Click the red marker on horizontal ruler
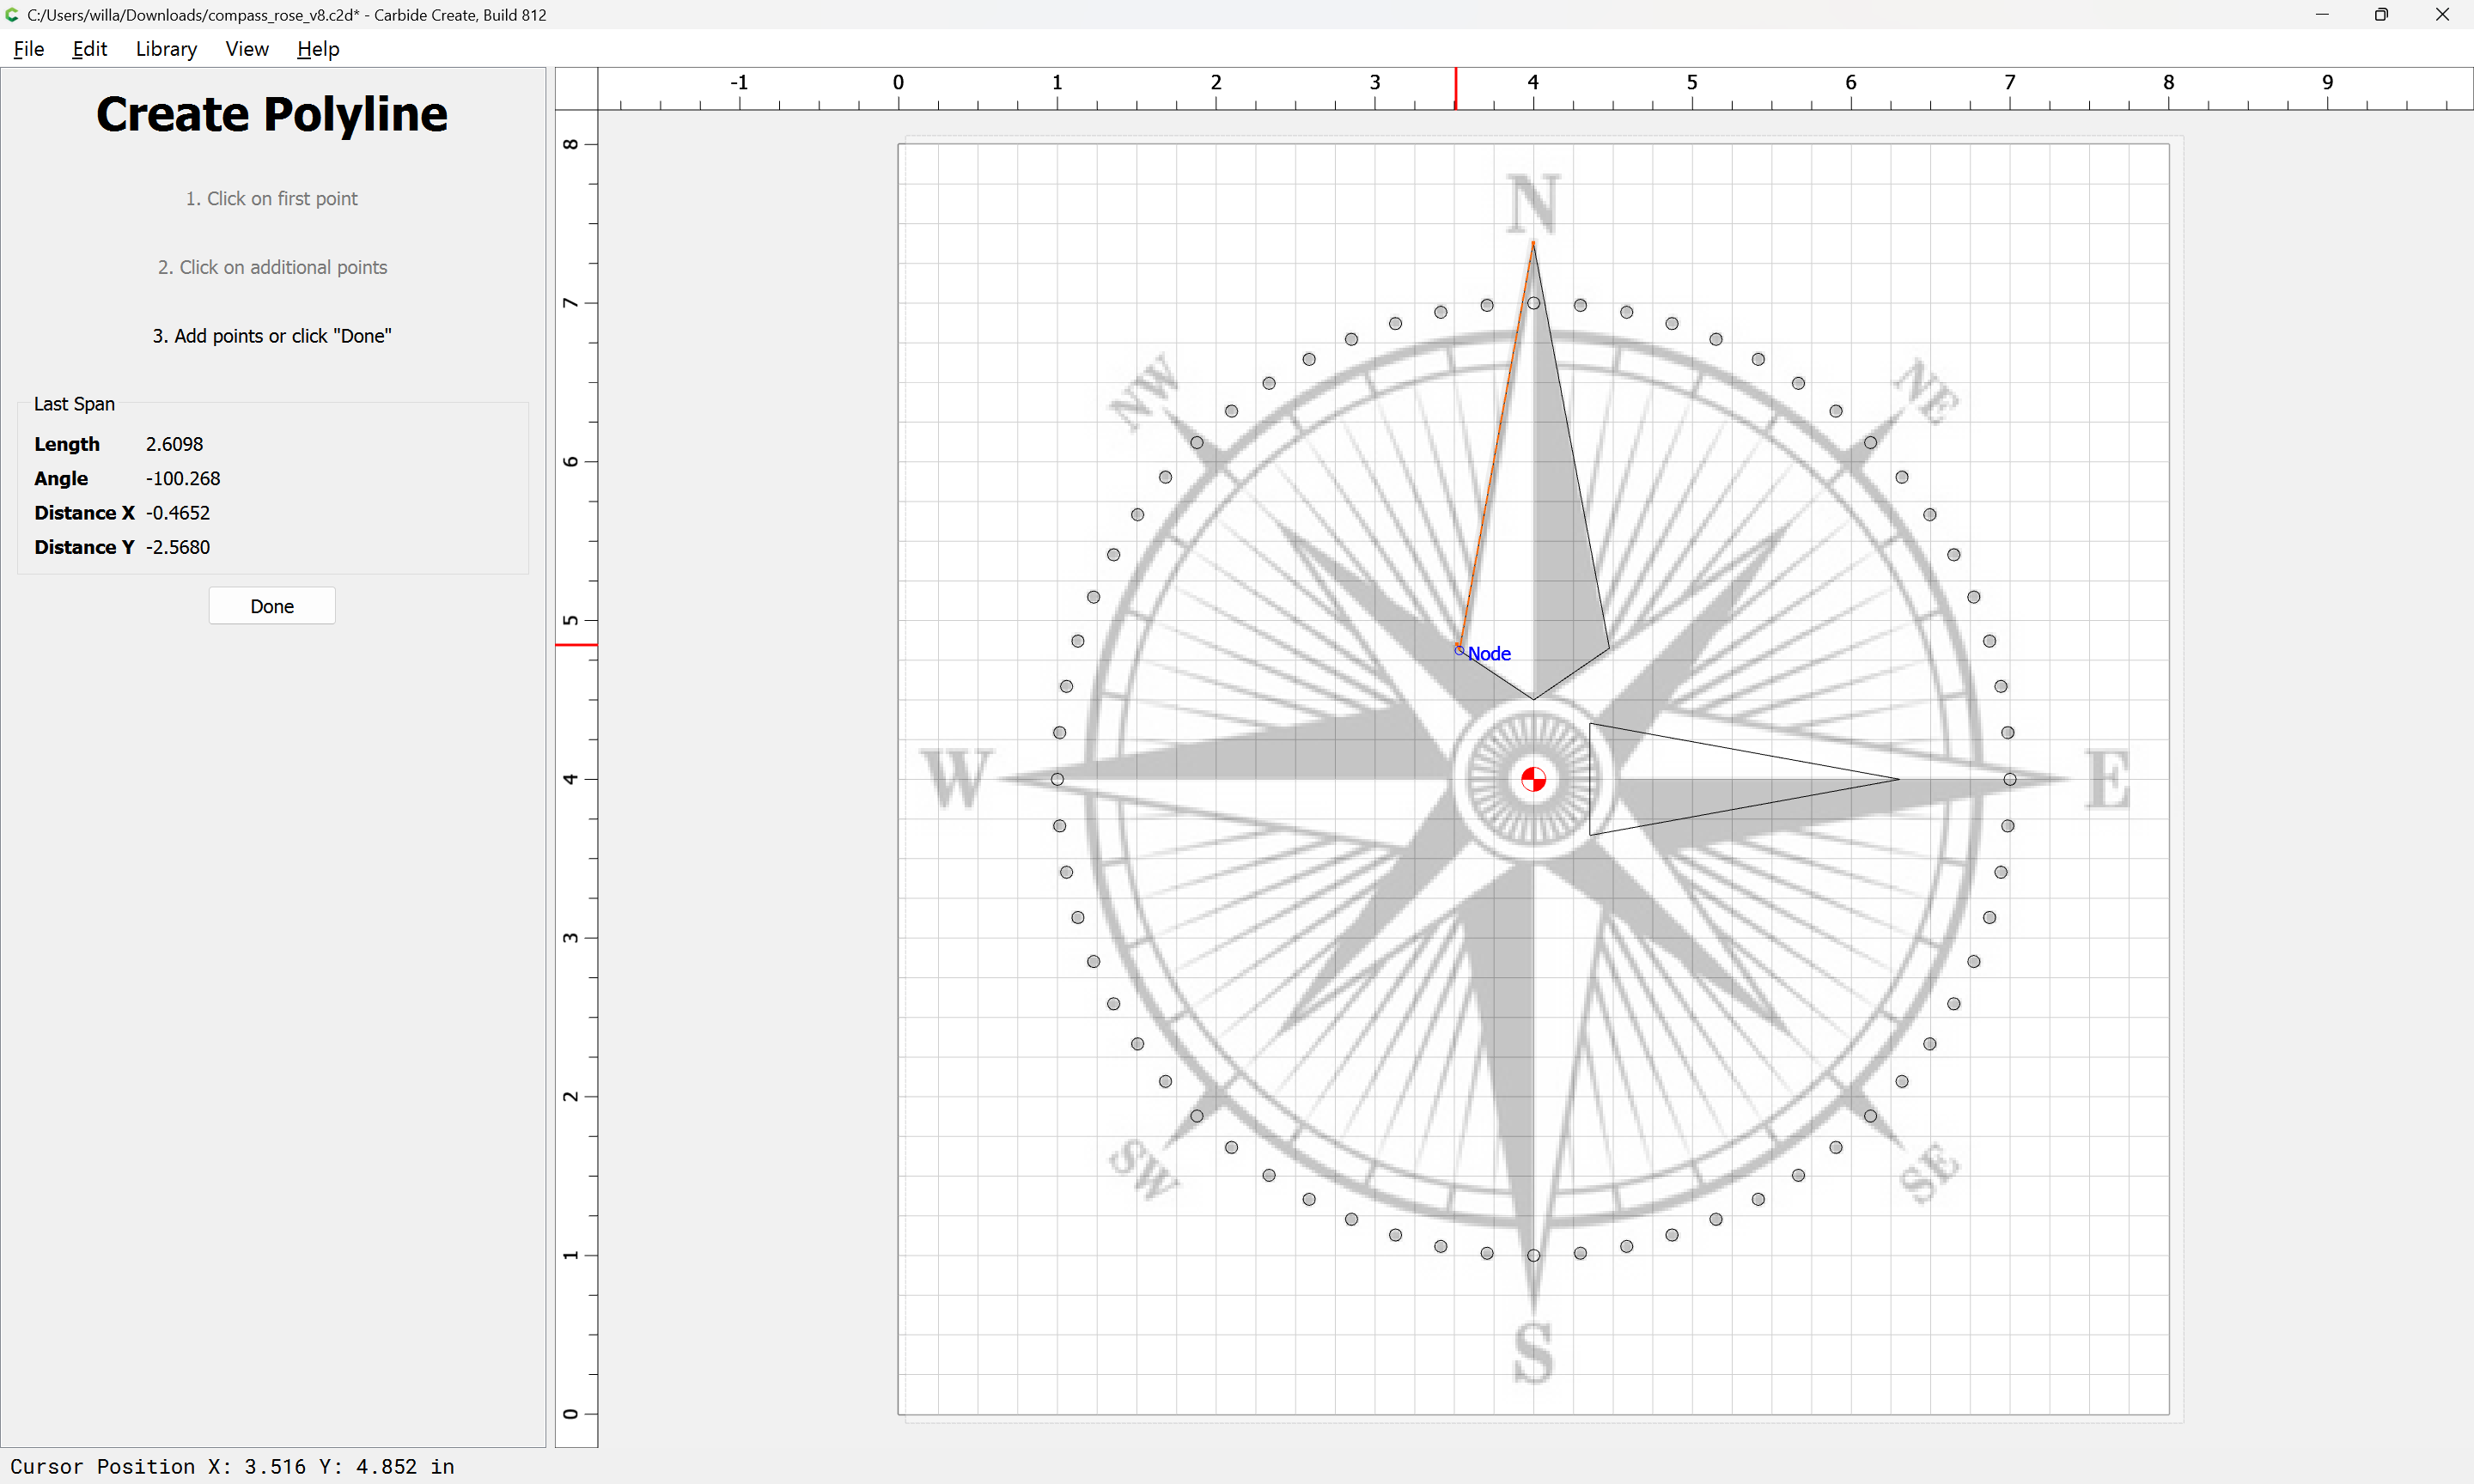The height and width of the screenshot is (1484, 2474). click(1456, 89)
